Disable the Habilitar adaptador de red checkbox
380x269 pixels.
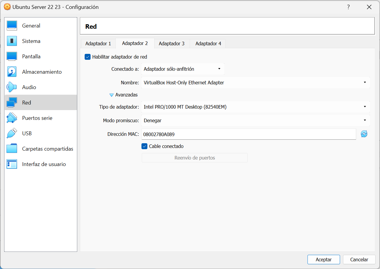pyautogui.click(x=88, y=57)
